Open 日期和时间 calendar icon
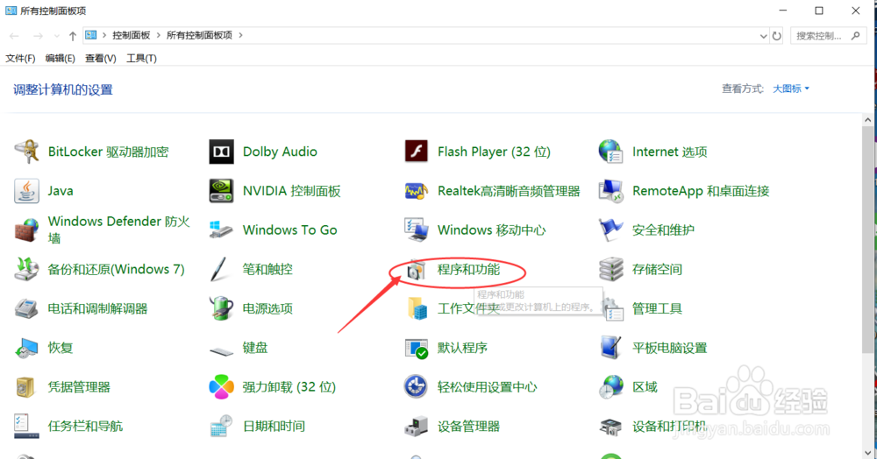877x459 pixels. (221, 426)
